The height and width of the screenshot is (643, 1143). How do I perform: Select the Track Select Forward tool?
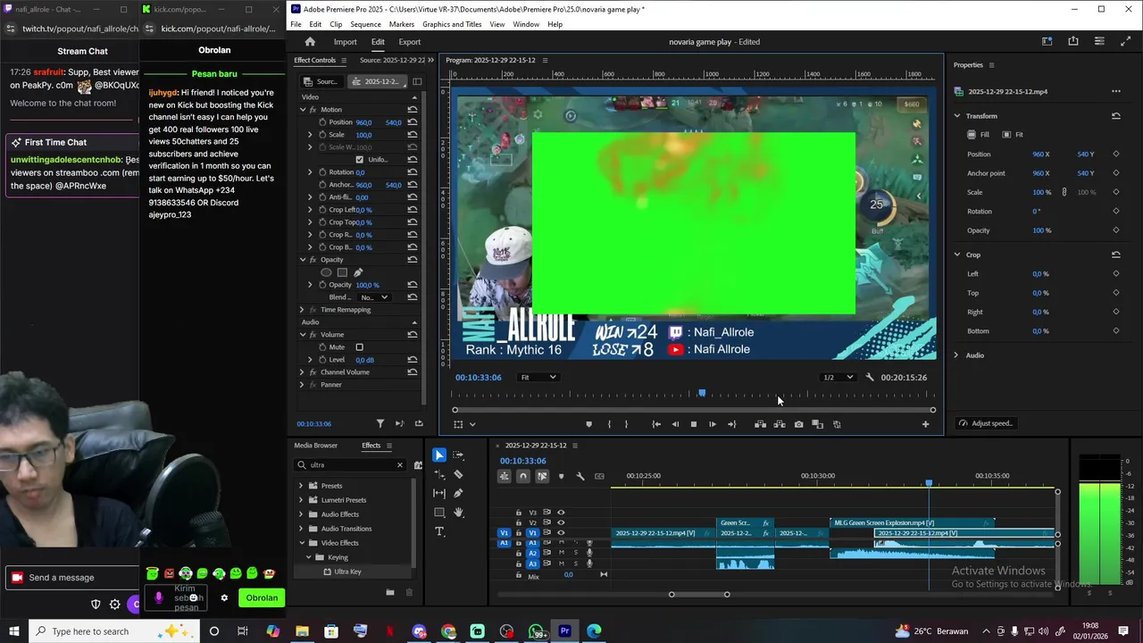point(458,455)
